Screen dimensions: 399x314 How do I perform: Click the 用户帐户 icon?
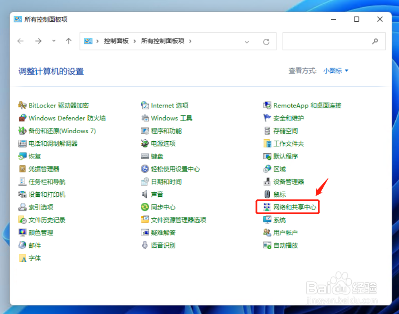click(x=267, y=233)
